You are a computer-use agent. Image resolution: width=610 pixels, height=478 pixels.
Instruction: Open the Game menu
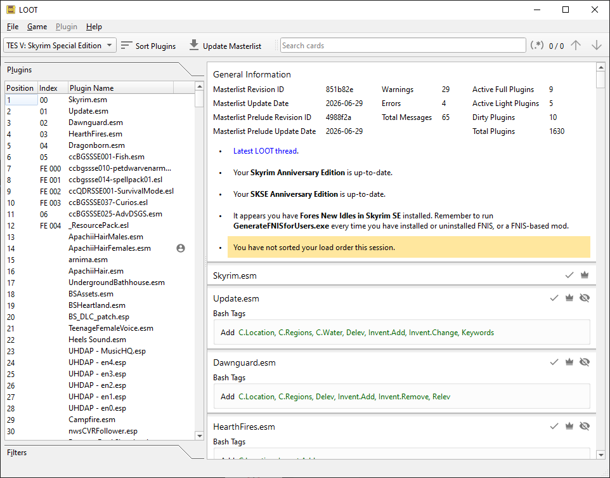tap(37, 27)
